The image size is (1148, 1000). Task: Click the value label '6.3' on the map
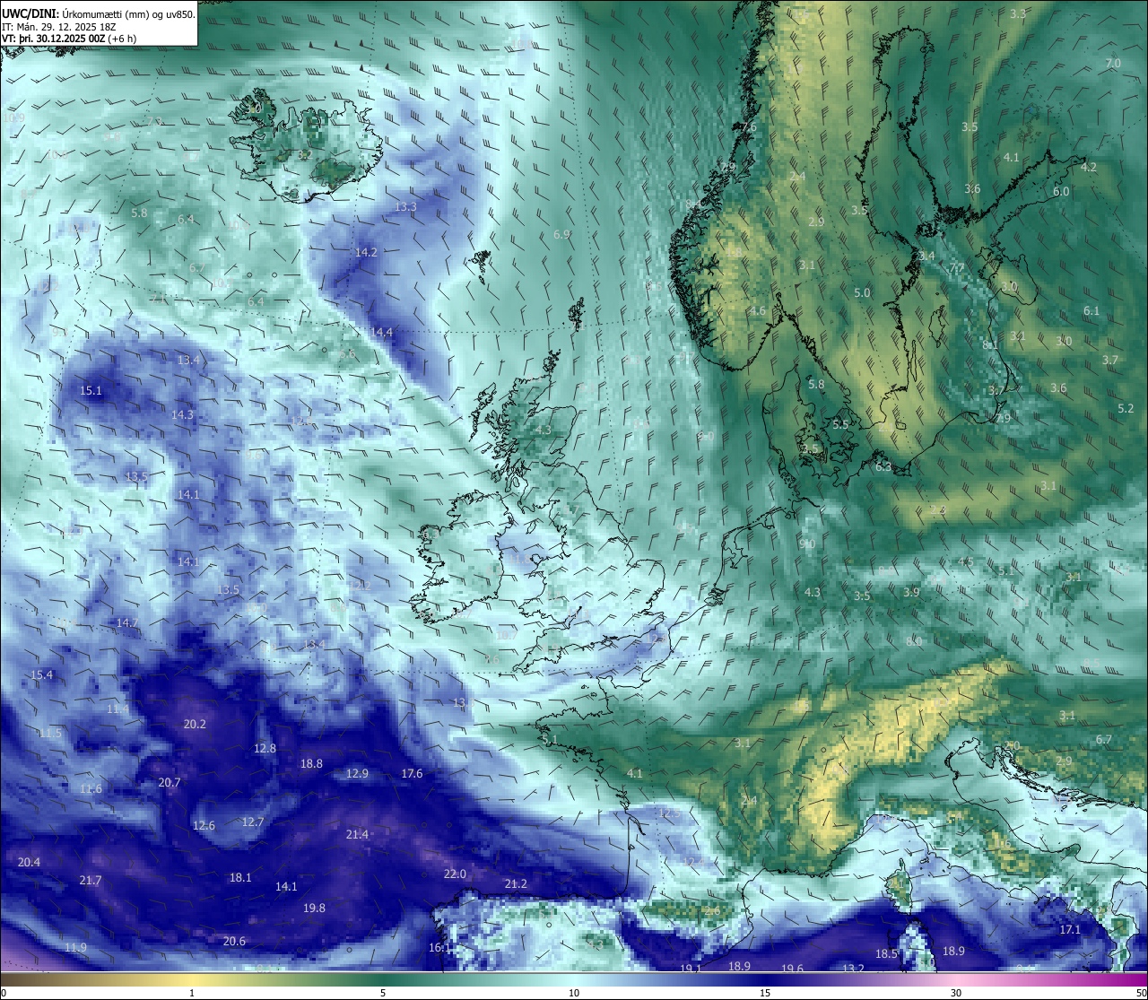click(x=883, y=467)
